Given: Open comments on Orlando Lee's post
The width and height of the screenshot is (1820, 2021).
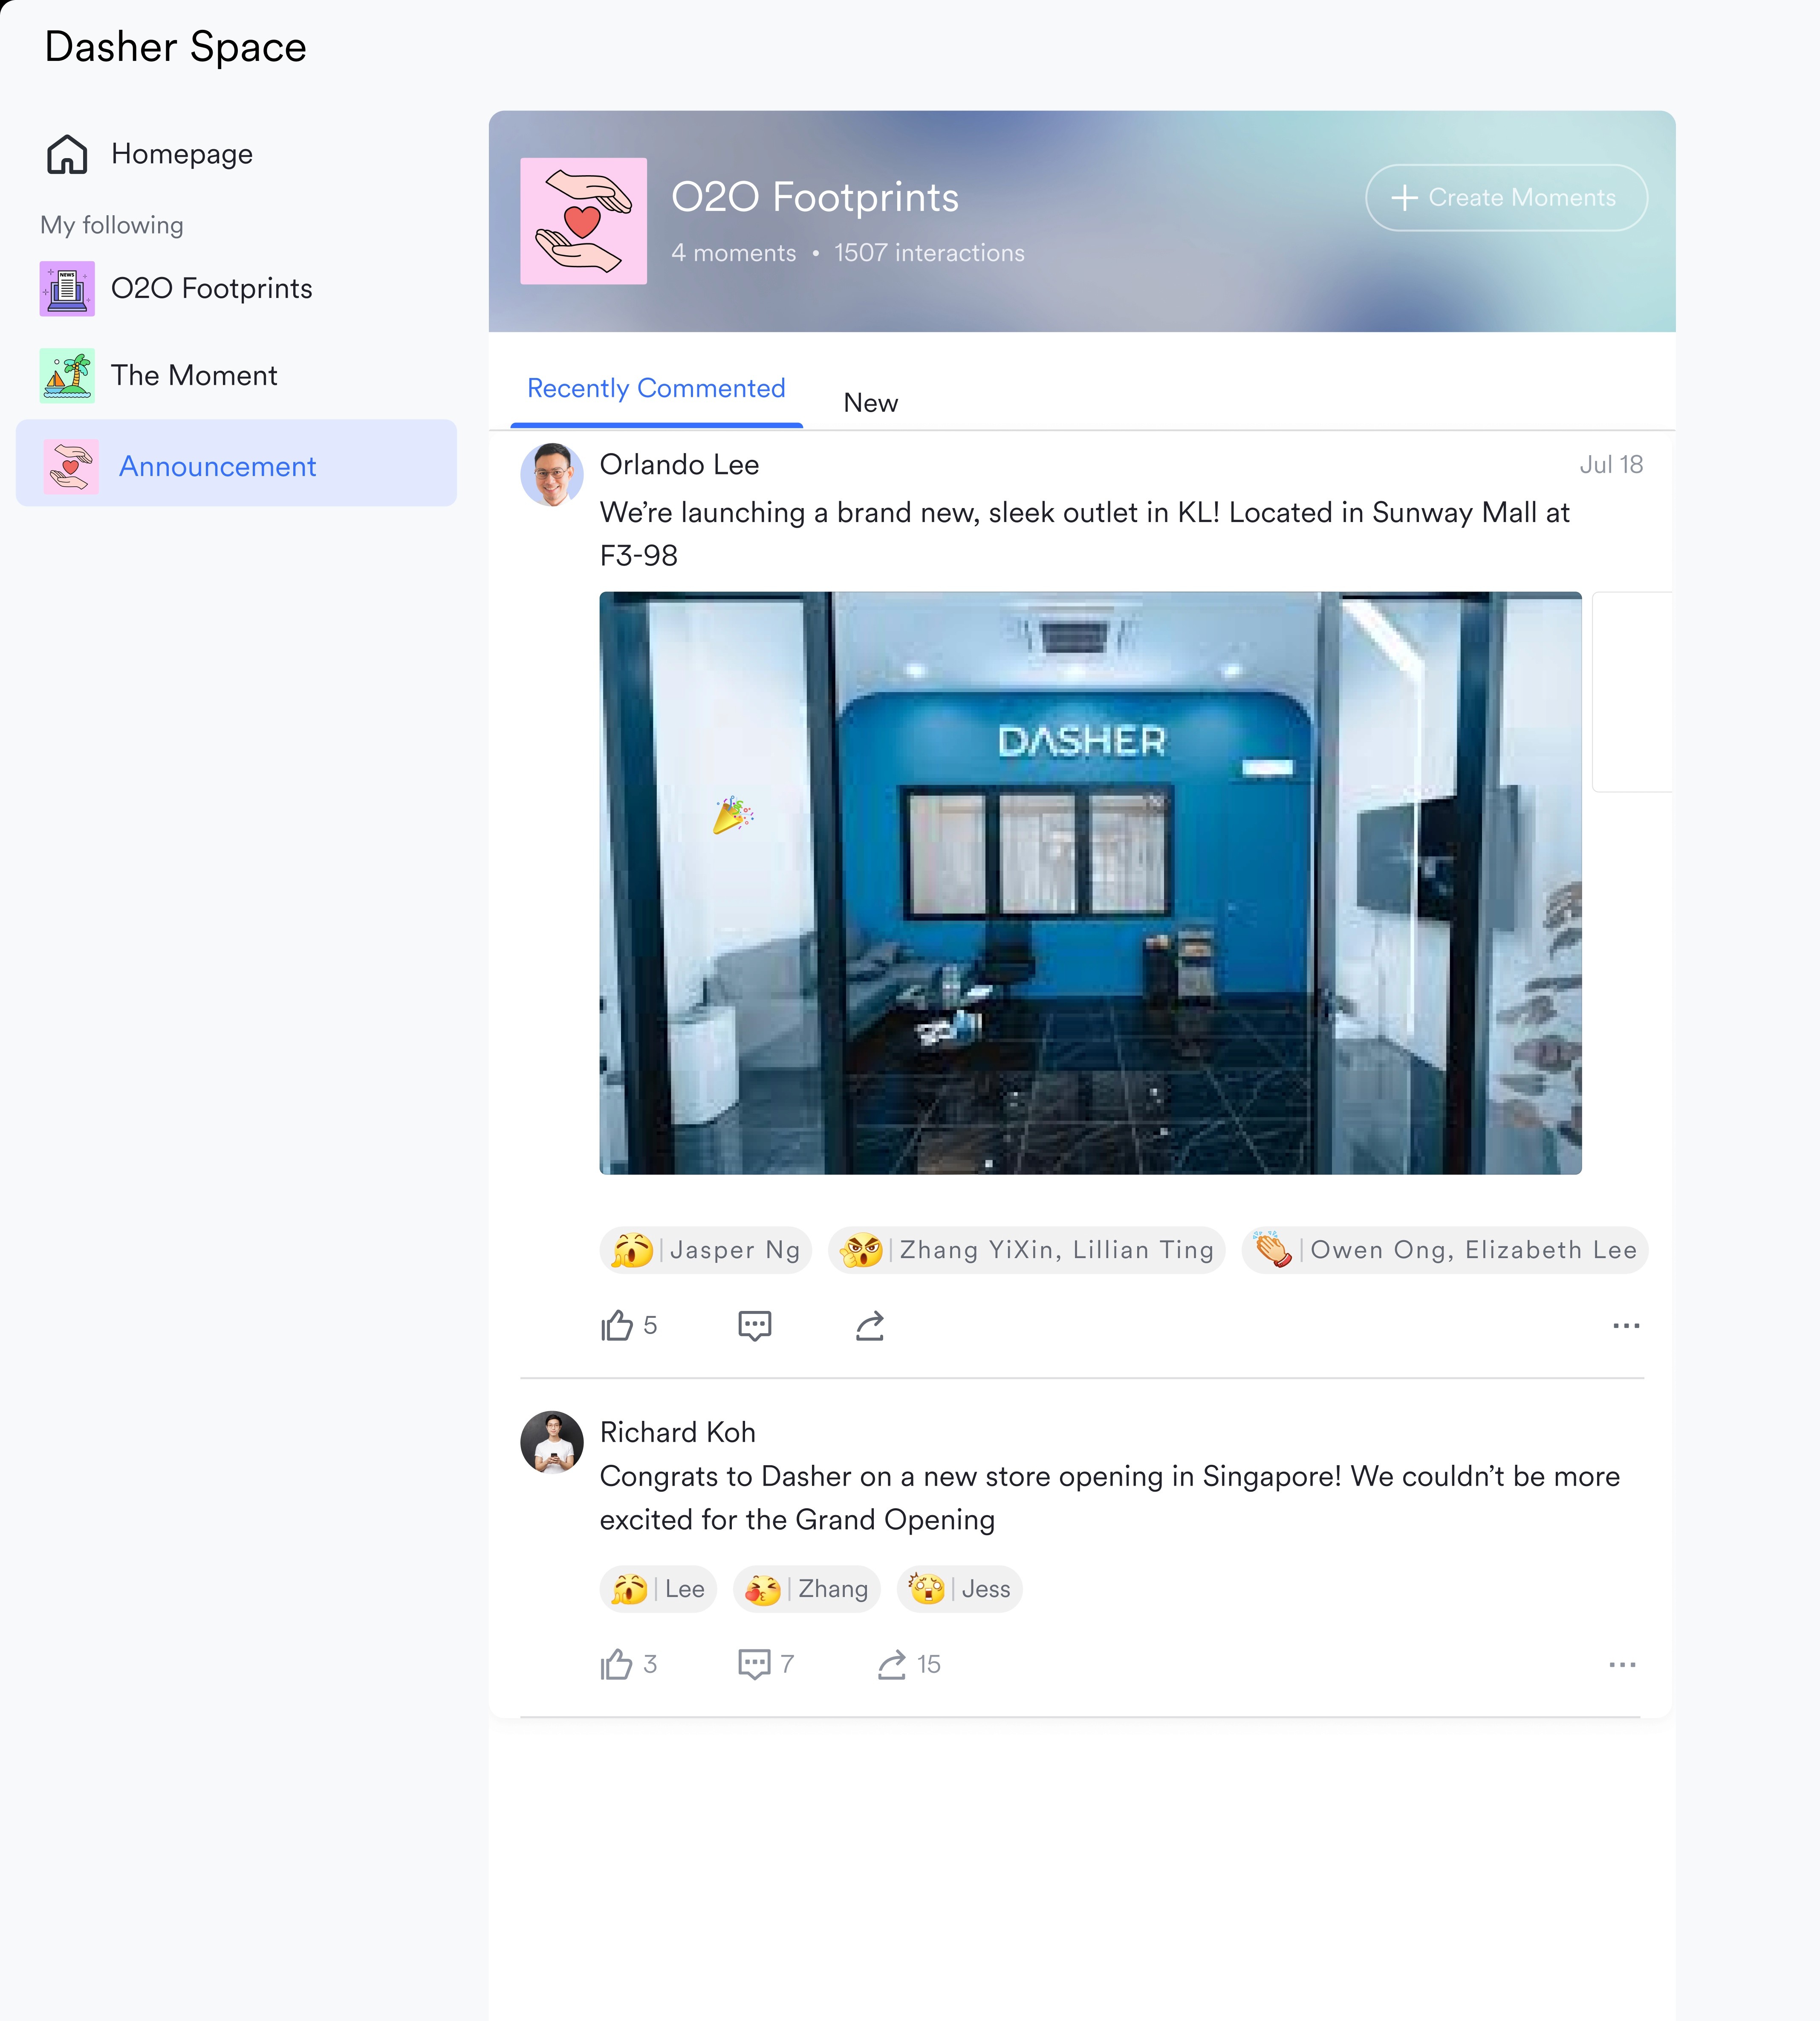Looking at the screenshot, I should (754, 1326).
